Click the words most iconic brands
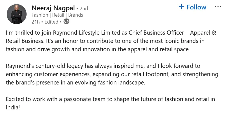 pos(172,41)
